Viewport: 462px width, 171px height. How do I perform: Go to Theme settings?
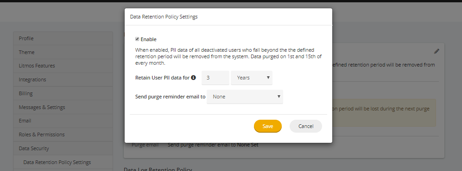63,52
